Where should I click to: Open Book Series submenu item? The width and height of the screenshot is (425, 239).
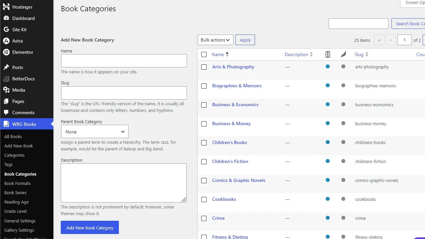click(x=15, y=193)
